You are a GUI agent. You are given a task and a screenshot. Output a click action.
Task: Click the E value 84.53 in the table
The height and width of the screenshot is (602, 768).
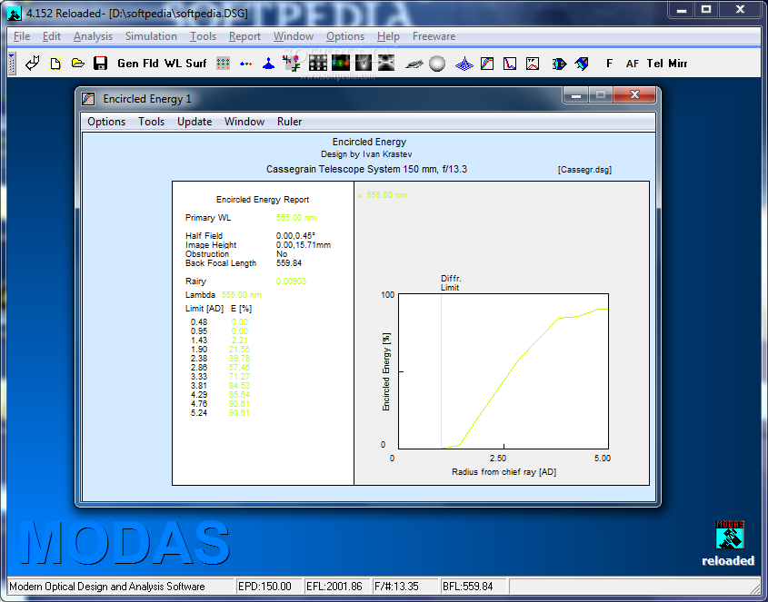pos(239,386)
